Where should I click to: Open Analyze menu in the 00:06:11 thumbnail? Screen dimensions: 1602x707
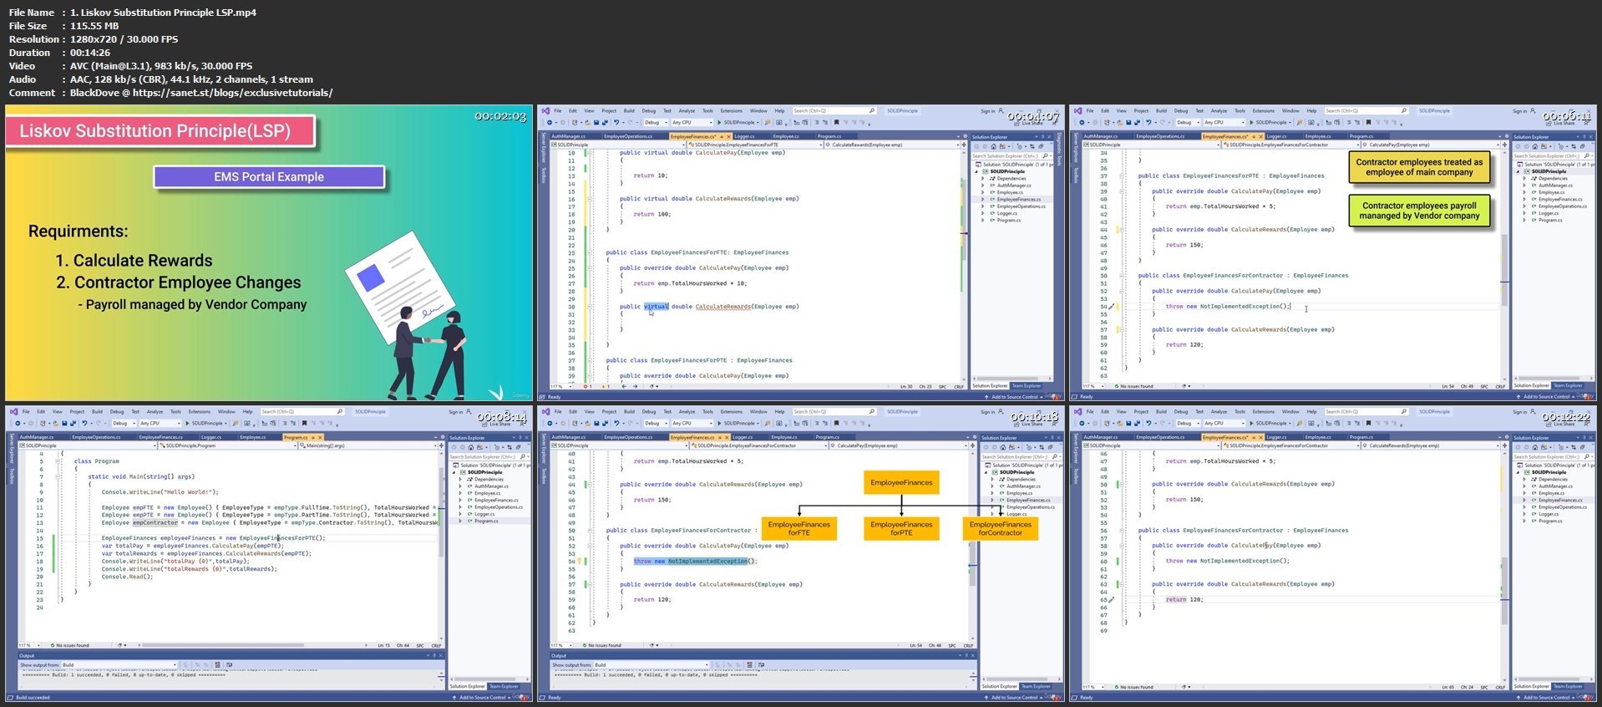[x=1219, y=110]
